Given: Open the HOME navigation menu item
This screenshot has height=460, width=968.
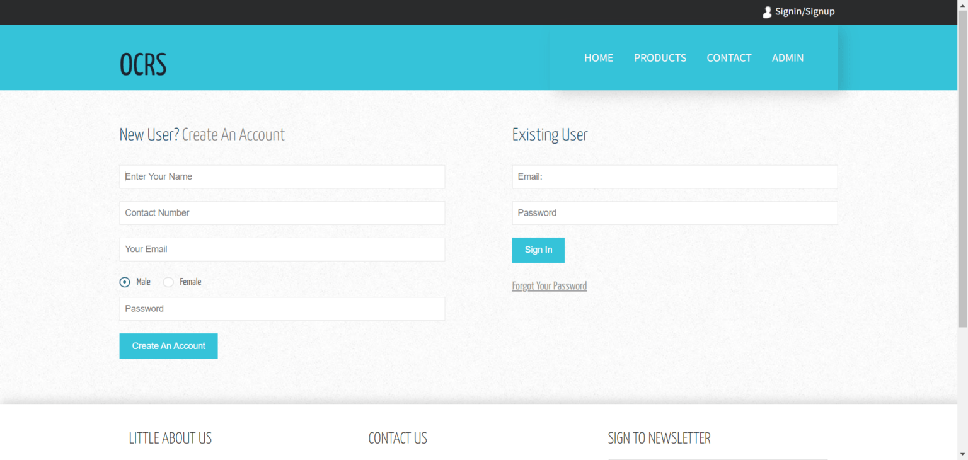Looking at the screenshot, I should pos(598,57).
